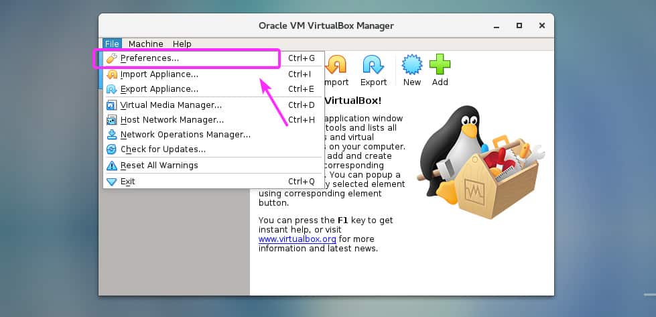The image size is (656, 317).
Task: Open the Help menu
Action: 182,44
